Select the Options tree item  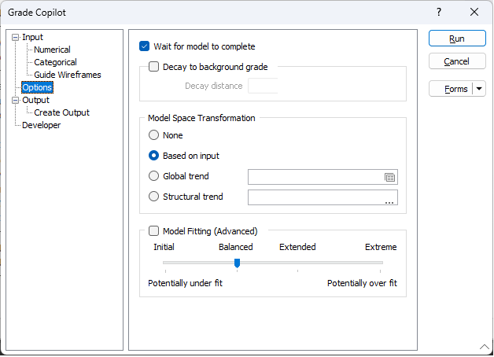coord(37,87)
